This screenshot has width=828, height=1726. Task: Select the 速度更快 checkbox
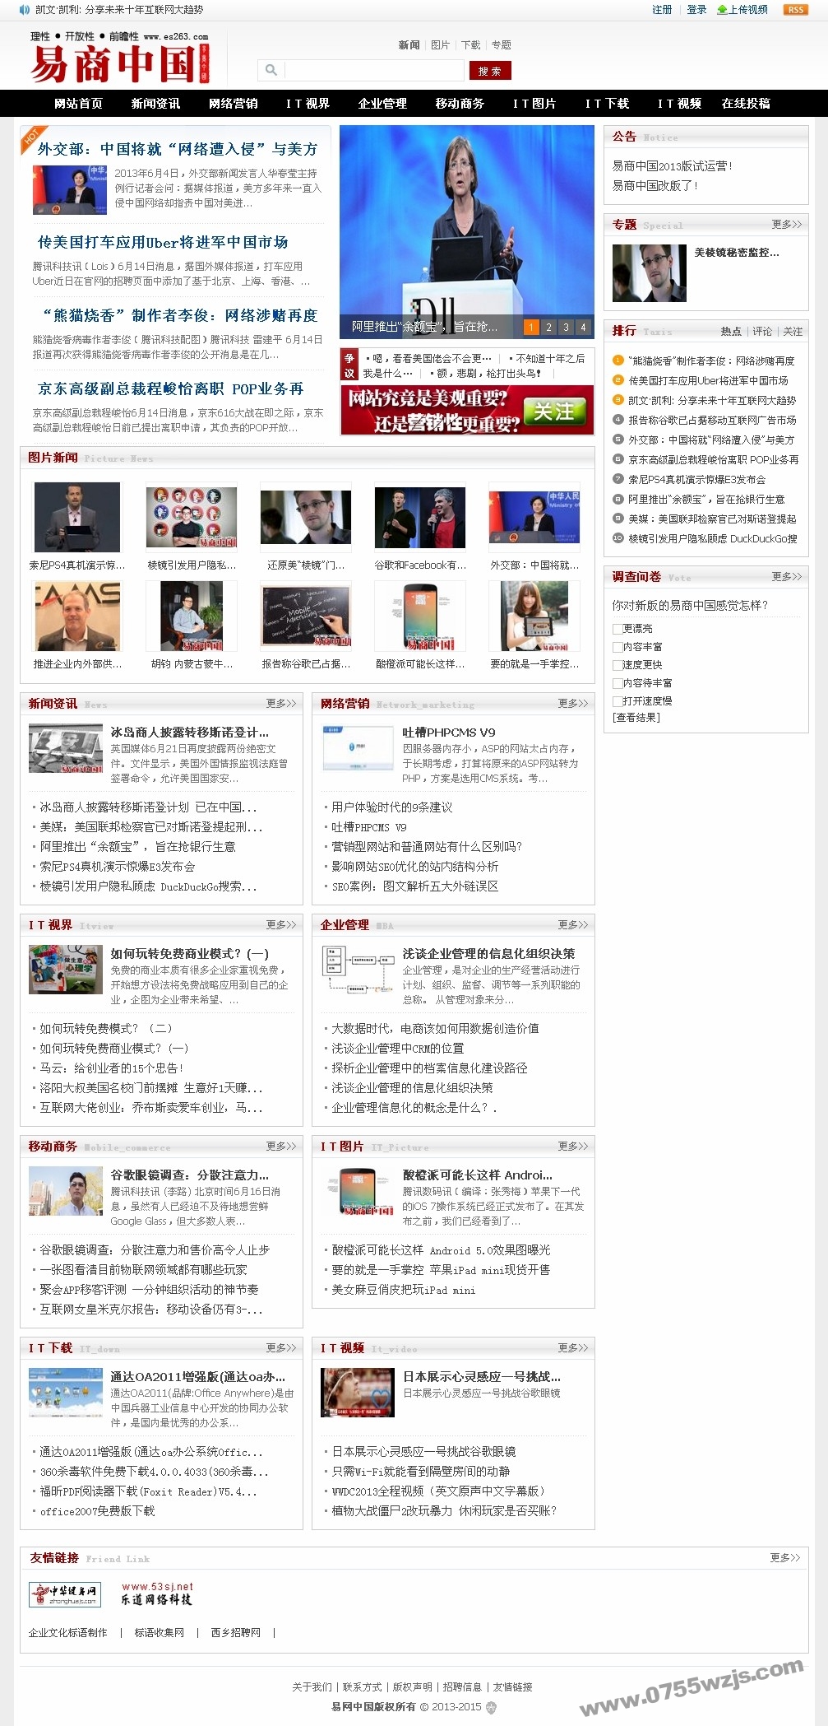pyautogui.click(x=617, y=665)
